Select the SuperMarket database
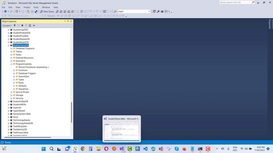This screenshot has height=153, width=273. pos(19,111)
